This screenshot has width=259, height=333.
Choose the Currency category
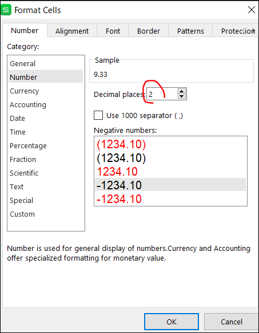point(46,91)
